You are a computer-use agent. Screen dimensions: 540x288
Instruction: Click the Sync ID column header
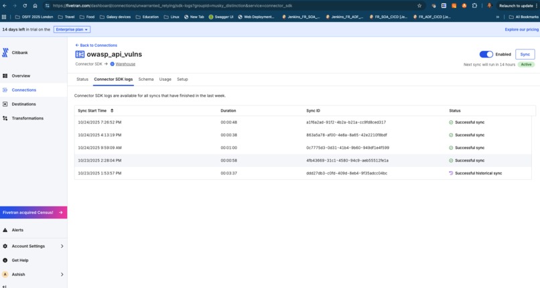(313, 111)
